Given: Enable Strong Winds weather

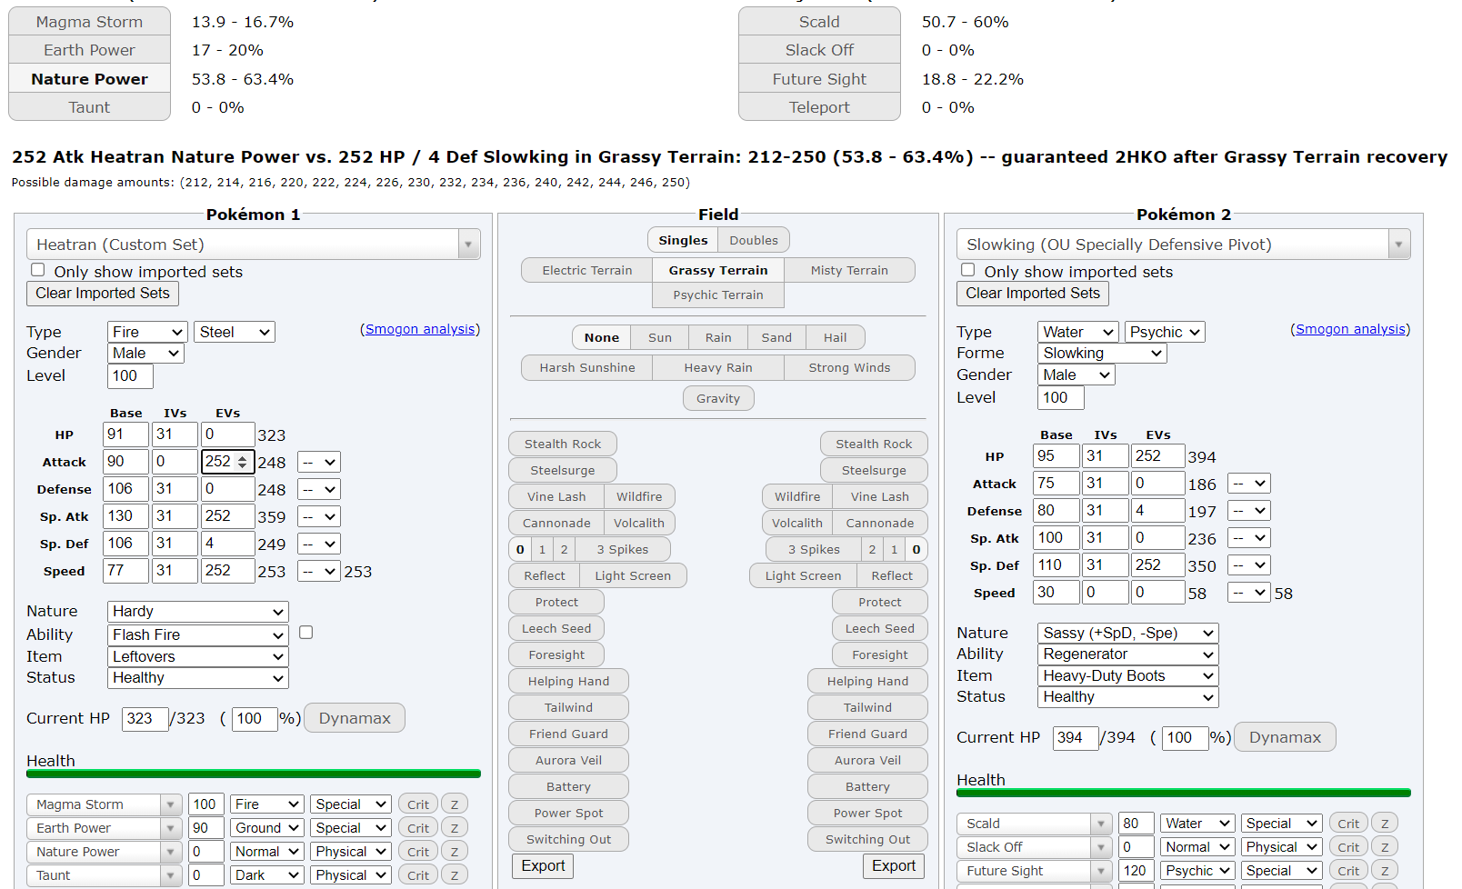Looking at the screenshot, I should tap(849, 367).
